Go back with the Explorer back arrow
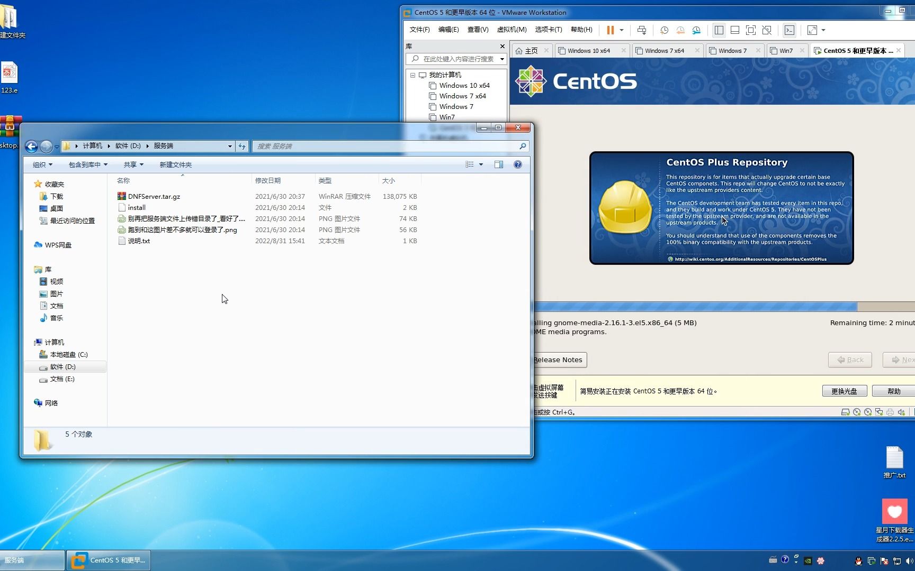This screenshot has height=571, width=915. coord(32,146)
